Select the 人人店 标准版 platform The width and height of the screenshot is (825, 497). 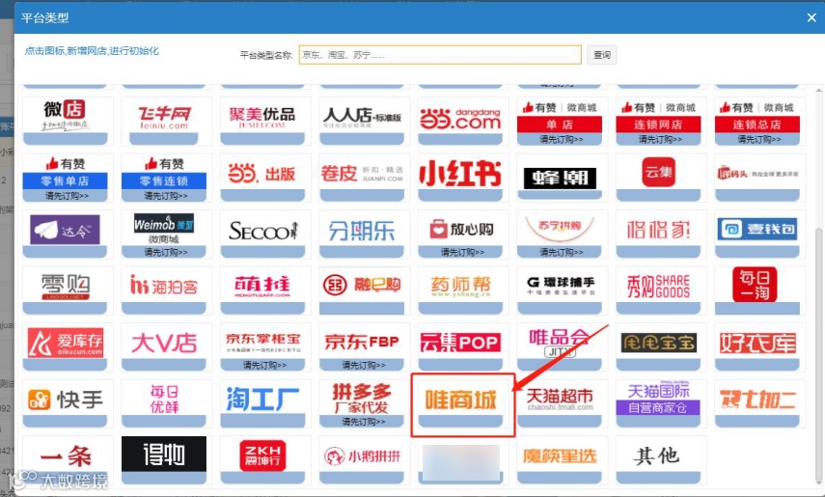pyautogui.click(x=362, y=121)
